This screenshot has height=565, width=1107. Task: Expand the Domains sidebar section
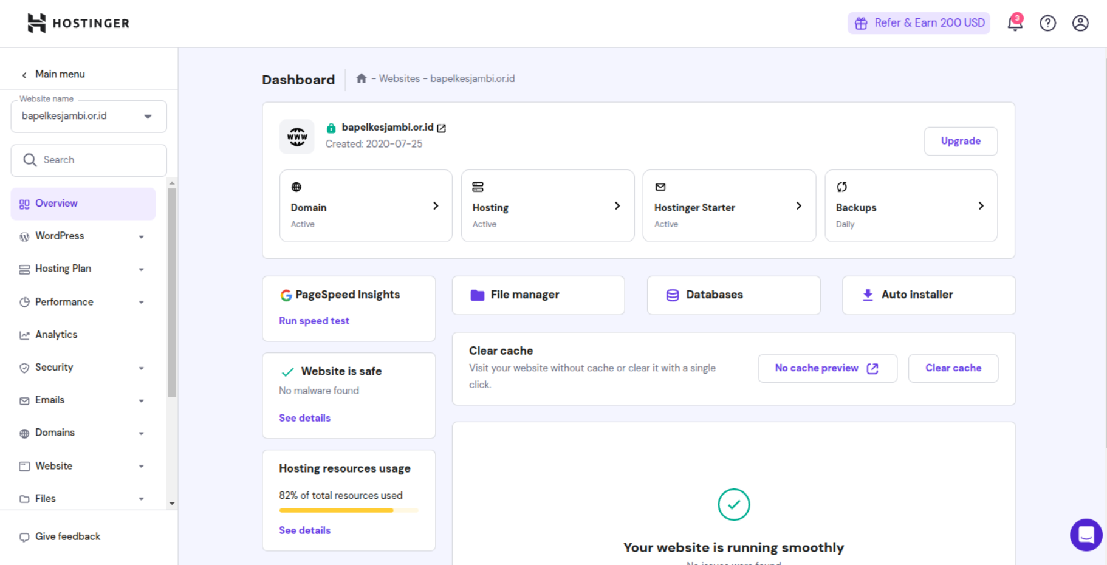(x=141, y=434)
